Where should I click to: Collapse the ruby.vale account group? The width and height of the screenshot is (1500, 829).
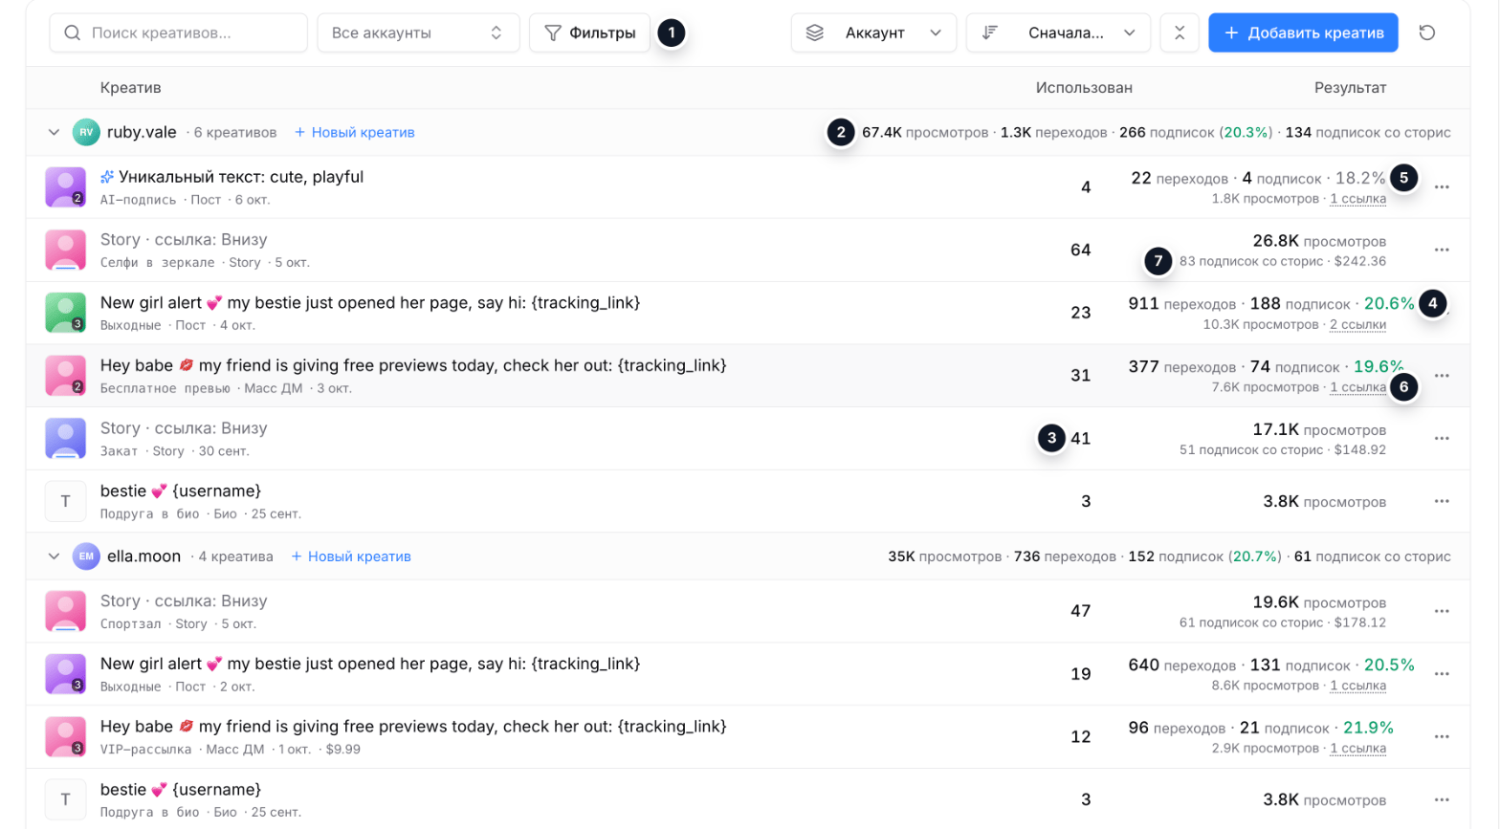tap(54, 132)
